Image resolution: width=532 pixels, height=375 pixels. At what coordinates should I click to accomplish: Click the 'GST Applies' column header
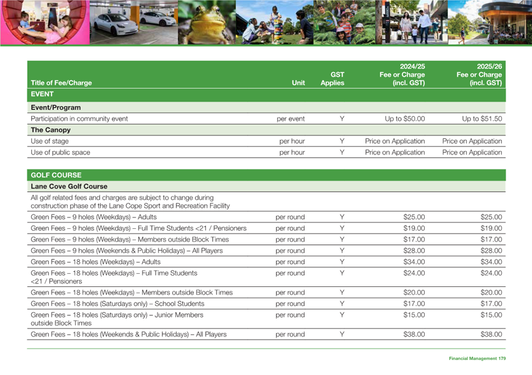pyautogui.click(x=332, y=78)
